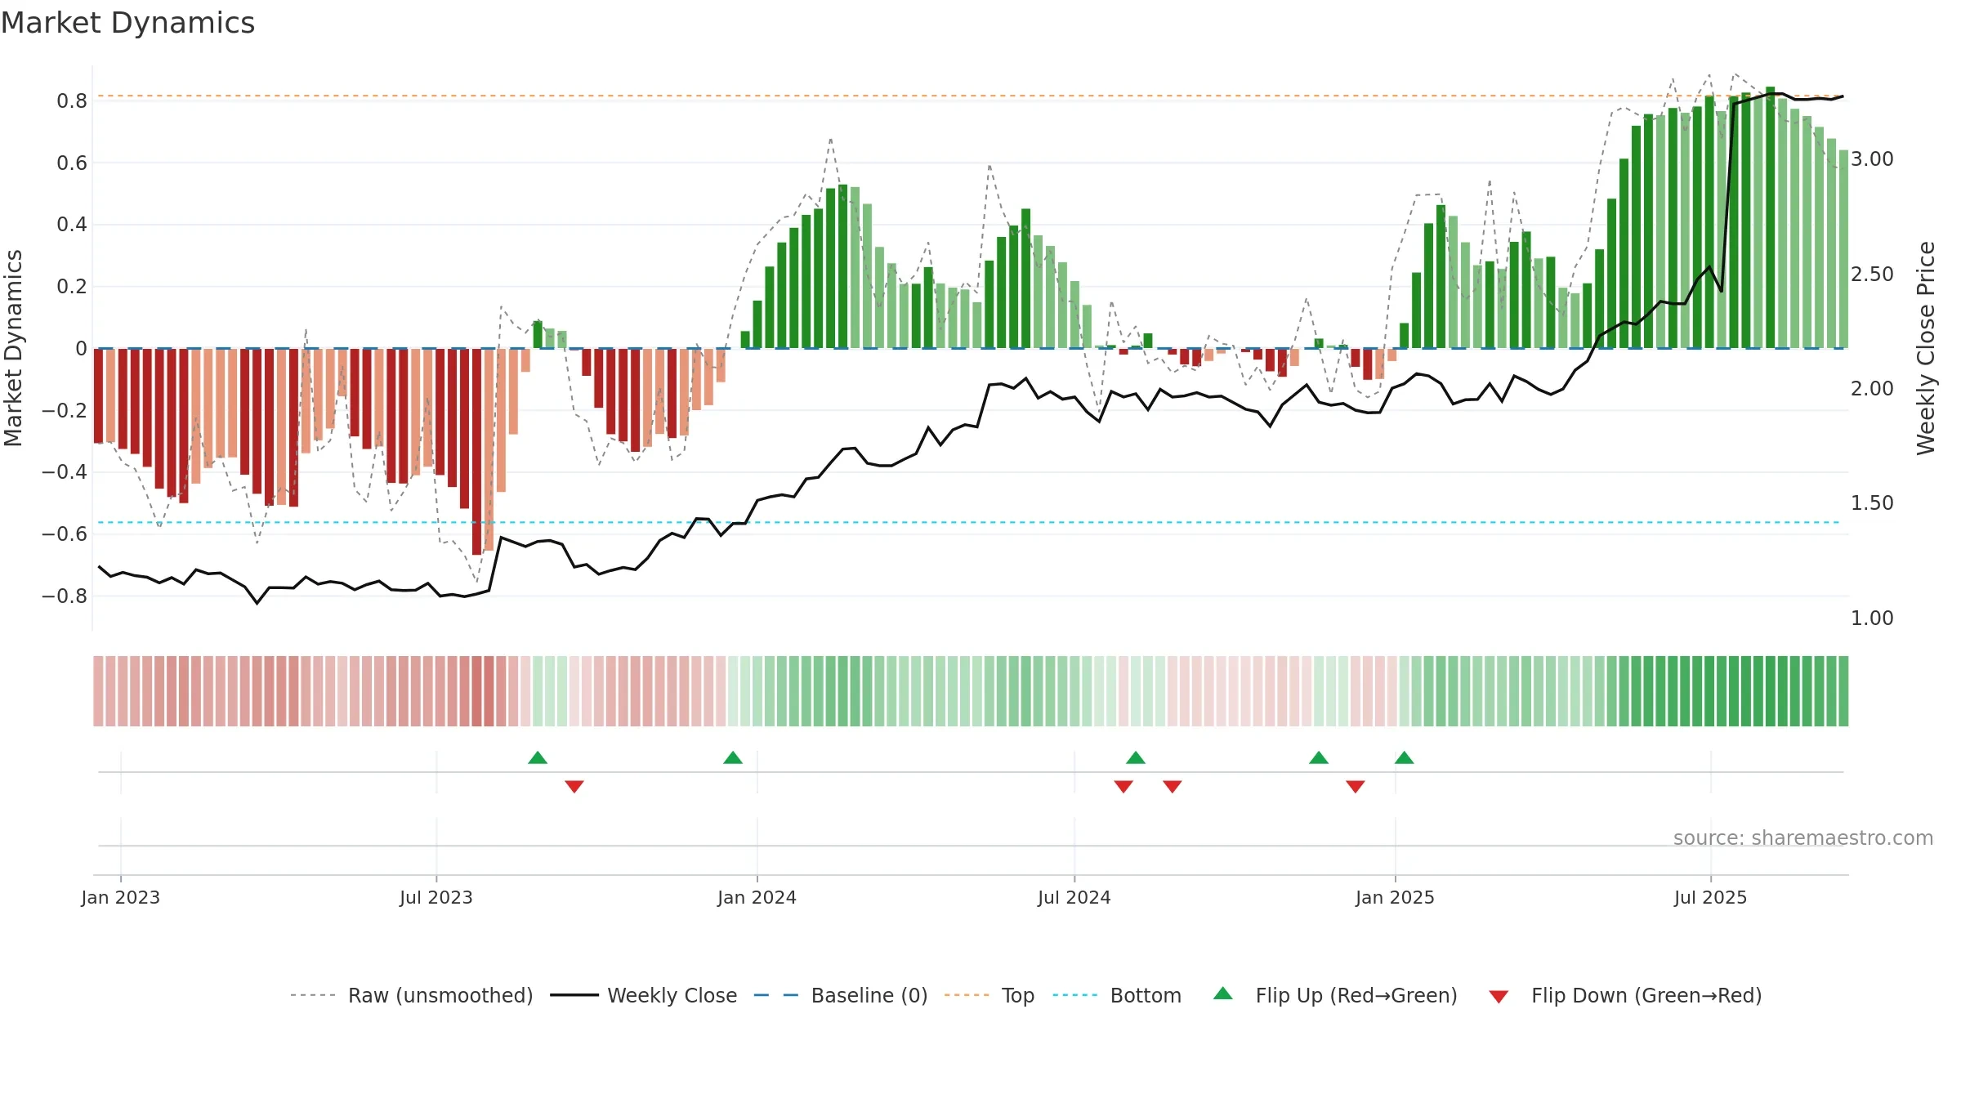Click the Jul 2024 x-axis label
This screenshot has width=1961, height=1103.
(x=1074, y=898)
